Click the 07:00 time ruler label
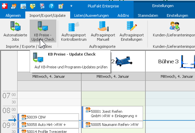 tap(9, 96)
